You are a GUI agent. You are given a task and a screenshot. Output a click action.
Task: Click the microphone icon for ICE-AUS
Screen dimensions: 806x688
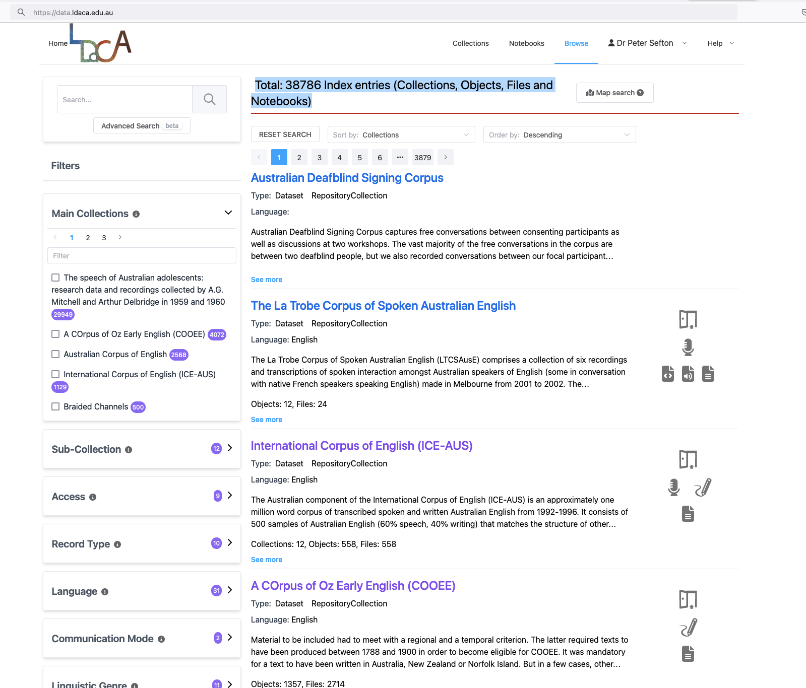(674, 487)
